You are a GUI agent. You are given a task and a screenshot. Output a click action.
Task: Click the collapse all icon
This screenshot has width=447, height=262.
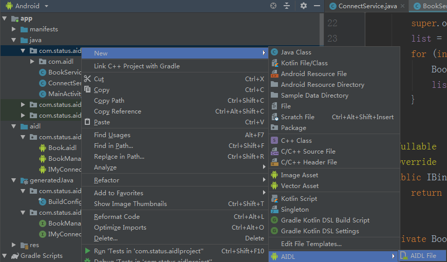[x=287, y=6]
